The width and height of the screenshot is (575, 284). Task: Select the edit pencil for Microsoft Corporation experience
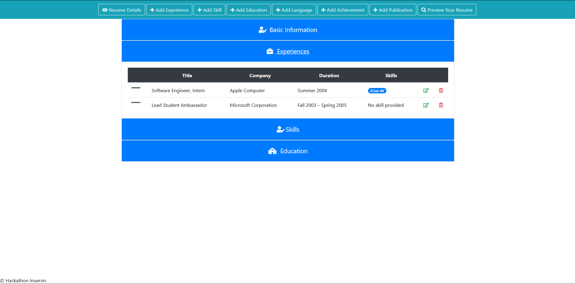click(x=426, y=105)
